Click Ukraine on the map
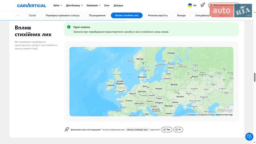 pos(180,96)
